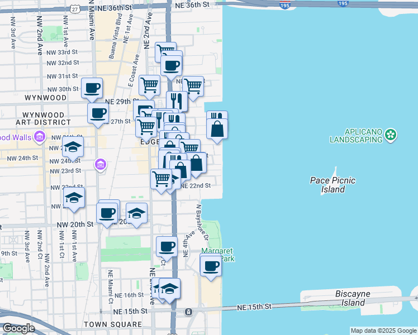Click the NW 33rd St label
This screenshot has height=335, width=418.
(x=62, y=52)
